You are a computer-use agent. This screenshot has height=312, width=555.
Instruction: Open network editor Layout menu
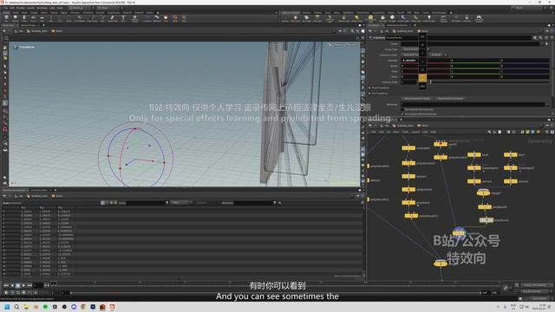pos(415,132)
